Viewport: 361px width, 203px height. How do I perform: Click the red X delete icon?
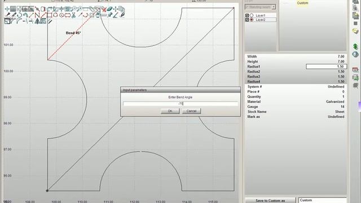coord(104,9)
